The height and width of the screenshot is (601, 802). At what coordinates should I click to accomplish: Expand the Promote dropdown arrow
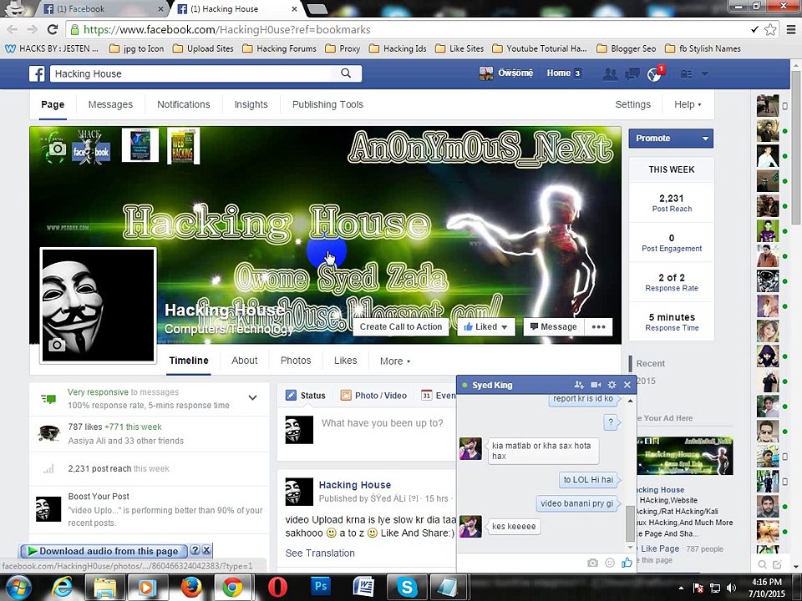705,139
